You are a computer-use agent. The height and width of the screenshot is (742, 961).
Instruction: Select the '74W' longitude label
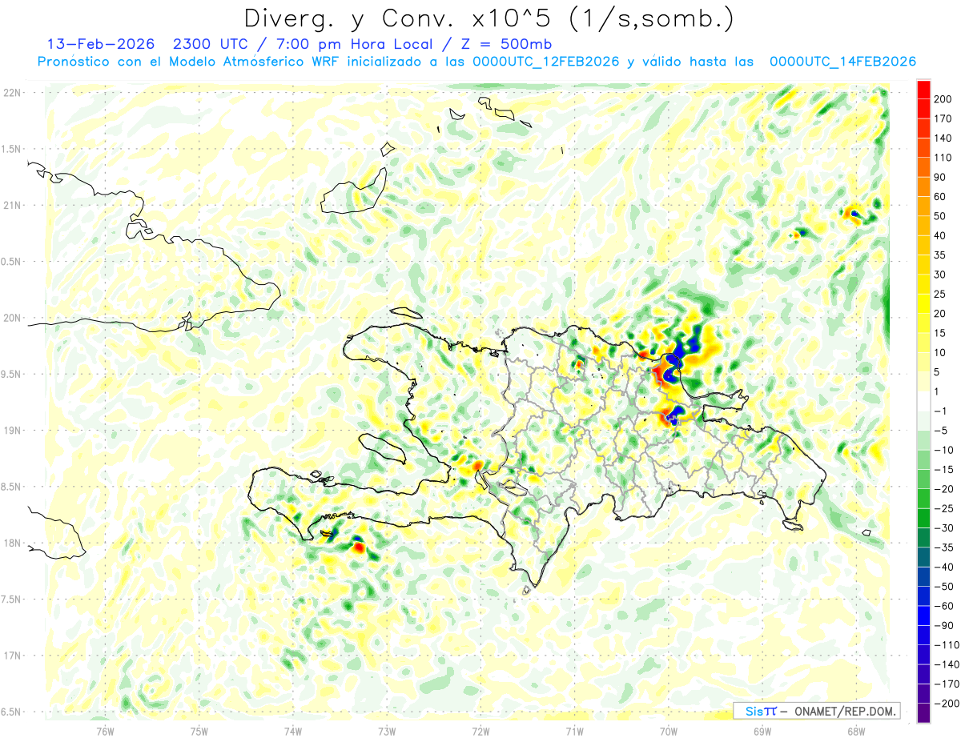point(293,731)
